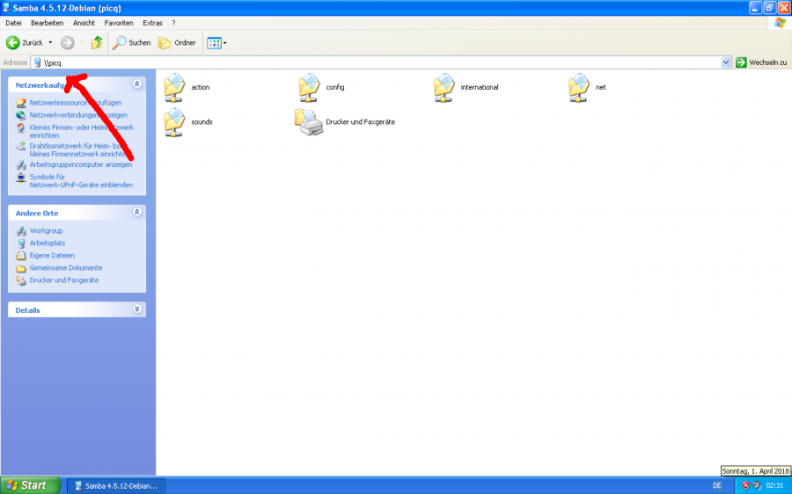Click Arbeitsgruppencomputer anzeigen link
Viewport: 792px width, 494px height.
point(80,164)
